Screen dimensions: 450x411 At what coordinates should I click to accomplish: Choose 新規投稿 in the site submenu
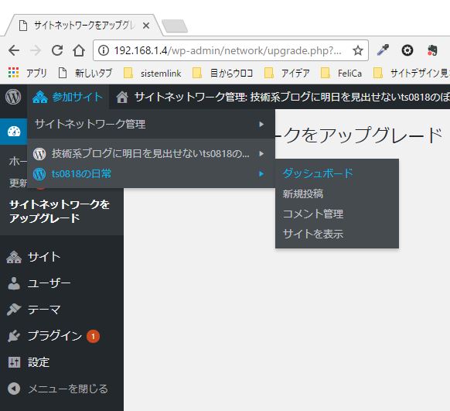[303, 194]
